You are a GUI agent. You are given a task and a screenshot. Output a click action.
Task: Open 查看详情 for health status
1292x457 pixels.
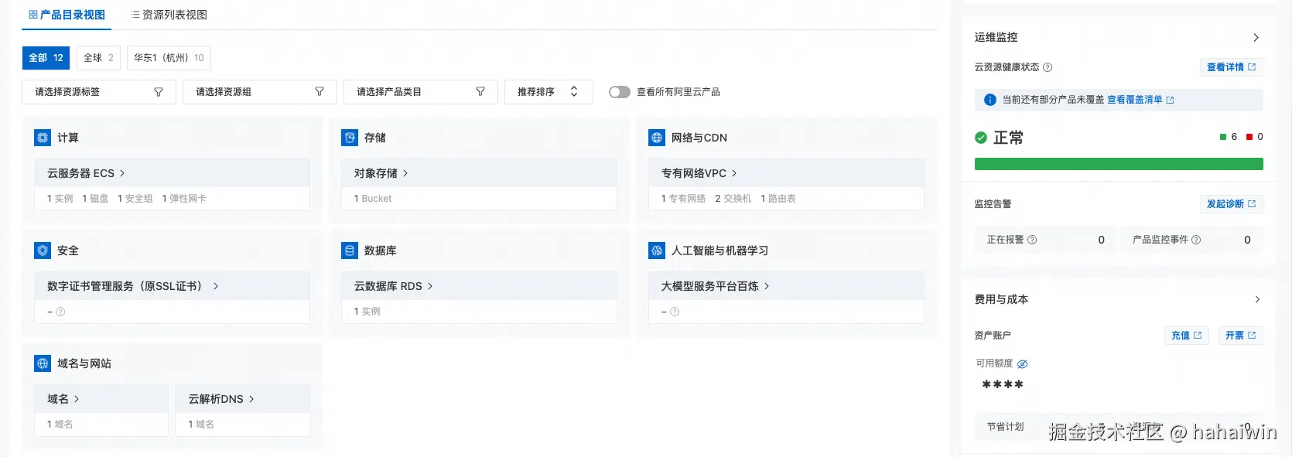pos(1231,67)
